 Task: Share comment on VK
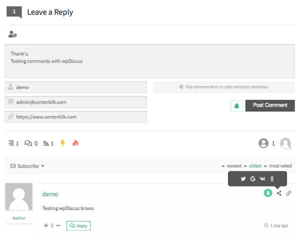point(262,179)
